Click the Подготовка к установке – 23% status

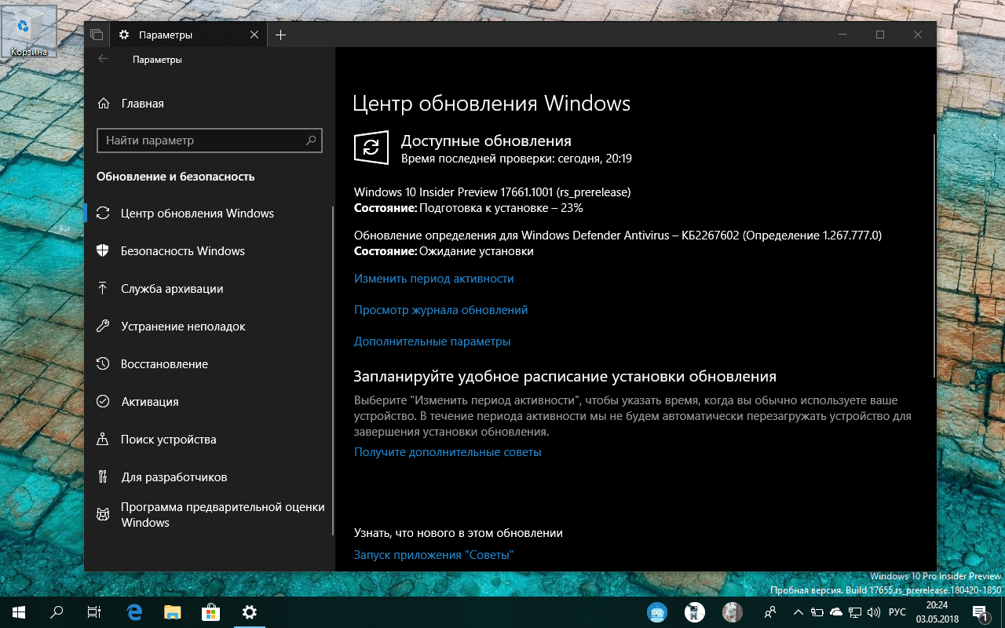point(502,208)
